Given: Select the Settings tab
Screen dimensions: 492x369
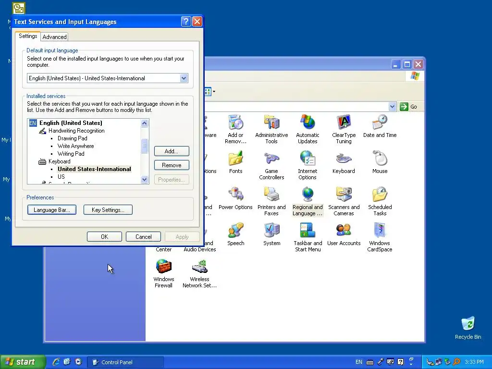Looking at the screenshot, I should pyautogui.click(x=28, y=36).
